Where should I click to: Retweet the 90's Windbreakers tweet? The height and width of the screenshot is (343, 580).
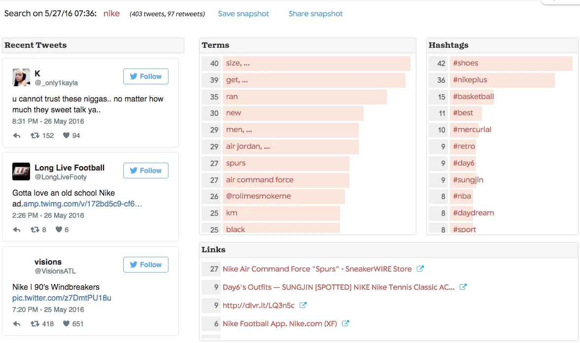pos(35,324)
